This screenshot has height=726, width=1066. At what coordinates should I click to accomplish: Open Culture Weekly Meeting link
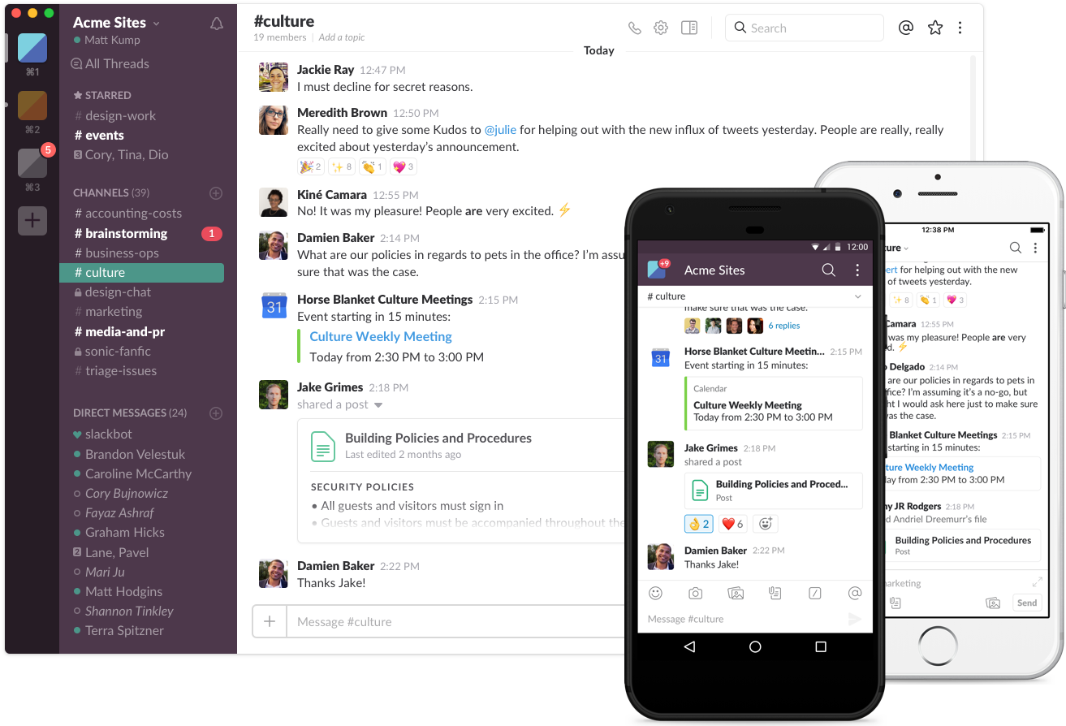[381, 336]
